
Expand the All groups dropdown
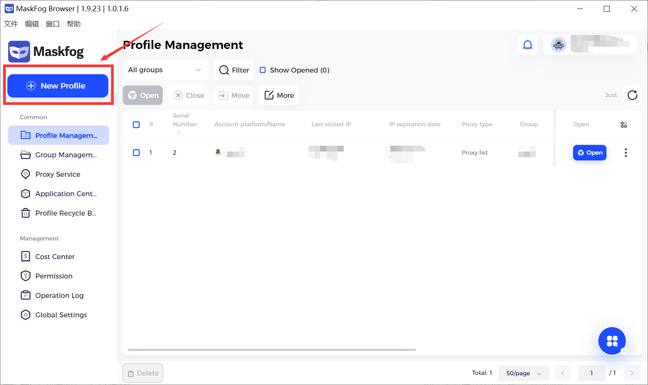[165, 70]
